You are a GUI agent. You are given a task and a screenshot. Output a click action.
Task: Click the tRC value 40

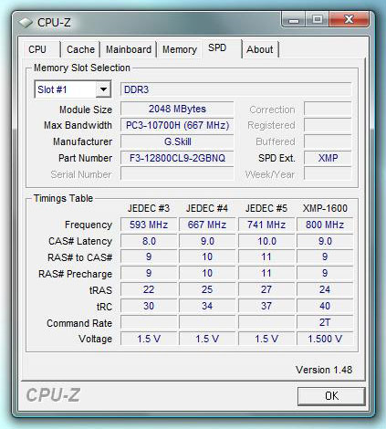tap(325, 306)
